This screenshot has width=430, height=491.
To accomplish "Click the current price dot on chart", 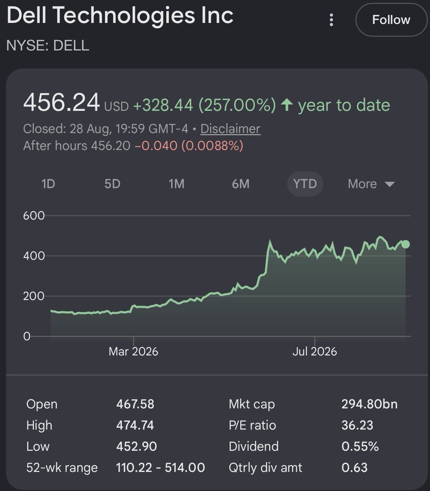I will pyautogui.click(x=405, y=244).
